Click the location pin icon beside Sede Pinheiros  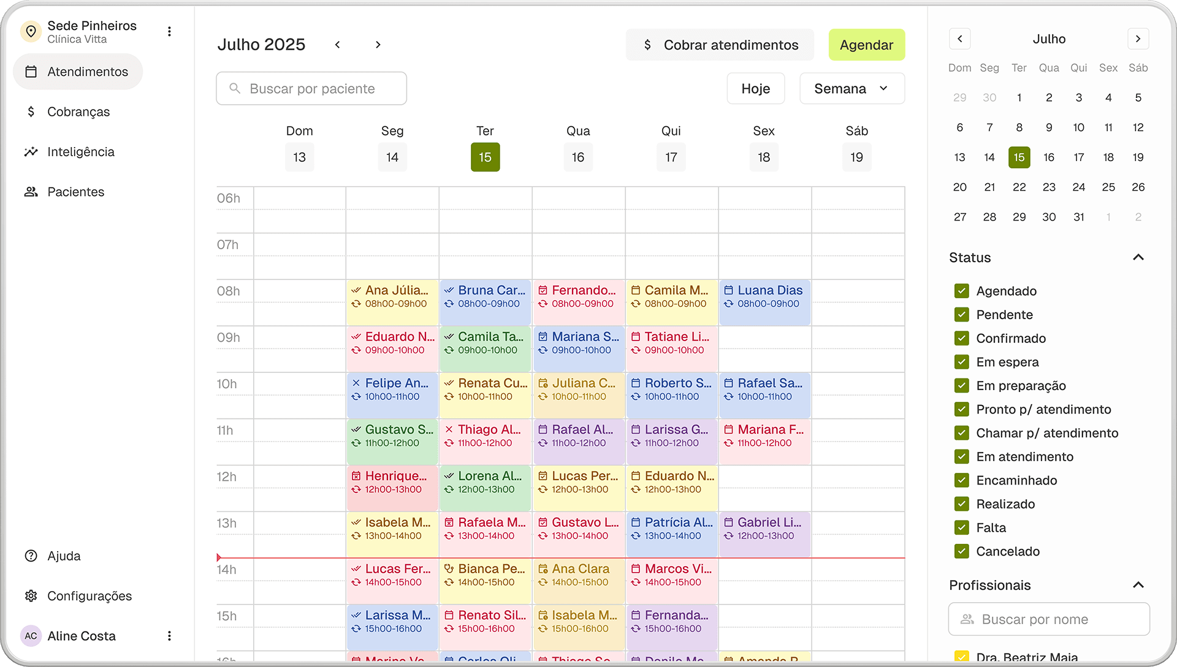coord(31,31)
